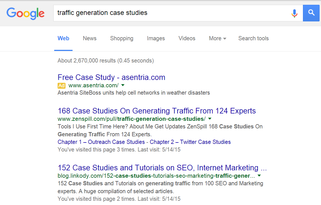
Task: Click the Google logo
Action: tap(25, 14)
